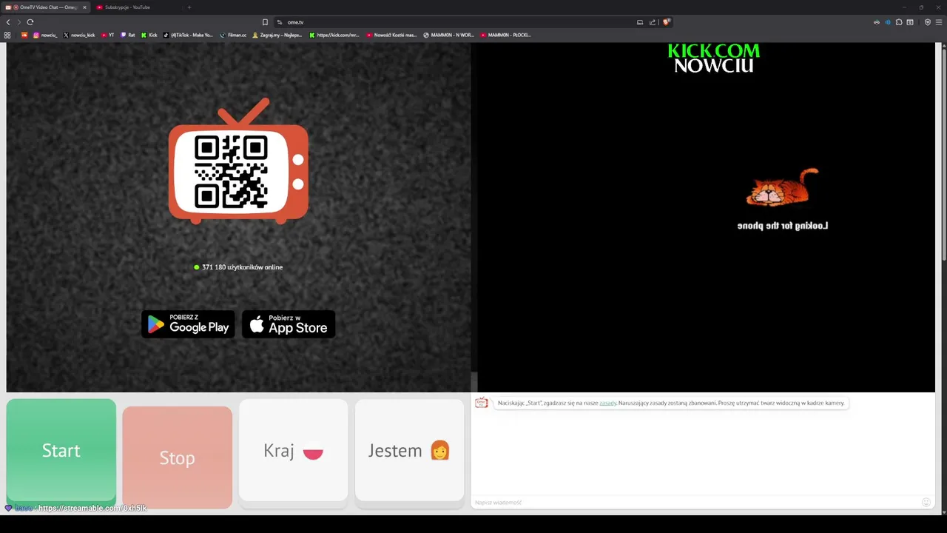Click the Pobierz z Google Play badge
The image size is (947, 533).
point(188,324)
